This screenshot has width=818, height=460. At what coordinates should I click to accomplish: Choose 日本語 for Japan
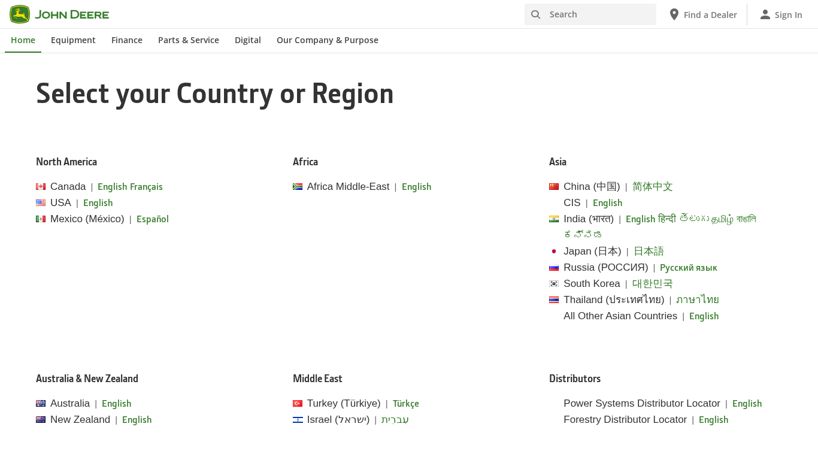pos(649,252)
